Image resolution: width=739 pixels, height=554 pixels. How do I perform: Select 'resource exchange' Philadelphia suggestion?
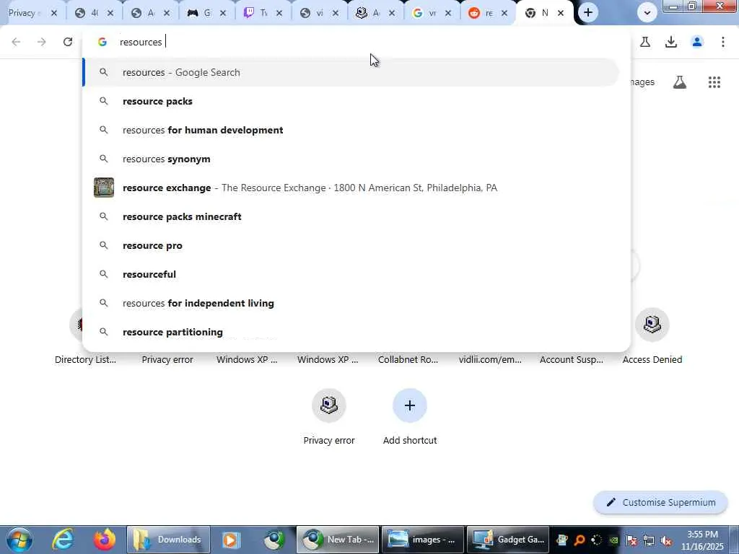351,188
